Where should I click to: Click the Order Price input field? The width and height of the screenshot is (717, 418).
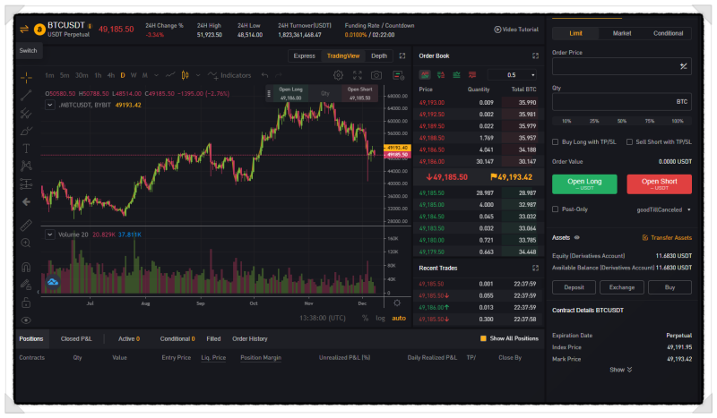(621, 66)
